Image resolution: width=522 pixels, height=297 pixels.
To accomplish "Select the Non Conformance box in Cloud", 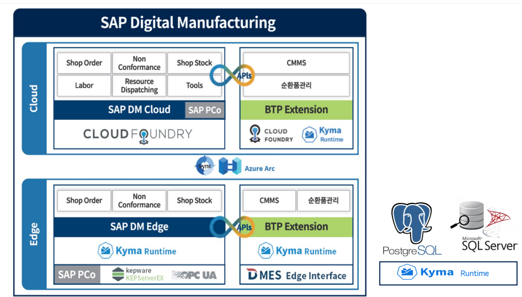I will pyautogui.click(x=139, y=63).
